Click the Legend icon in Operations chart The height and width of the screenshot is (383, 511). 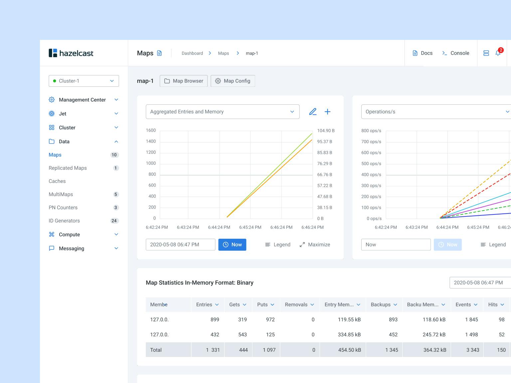483,245
